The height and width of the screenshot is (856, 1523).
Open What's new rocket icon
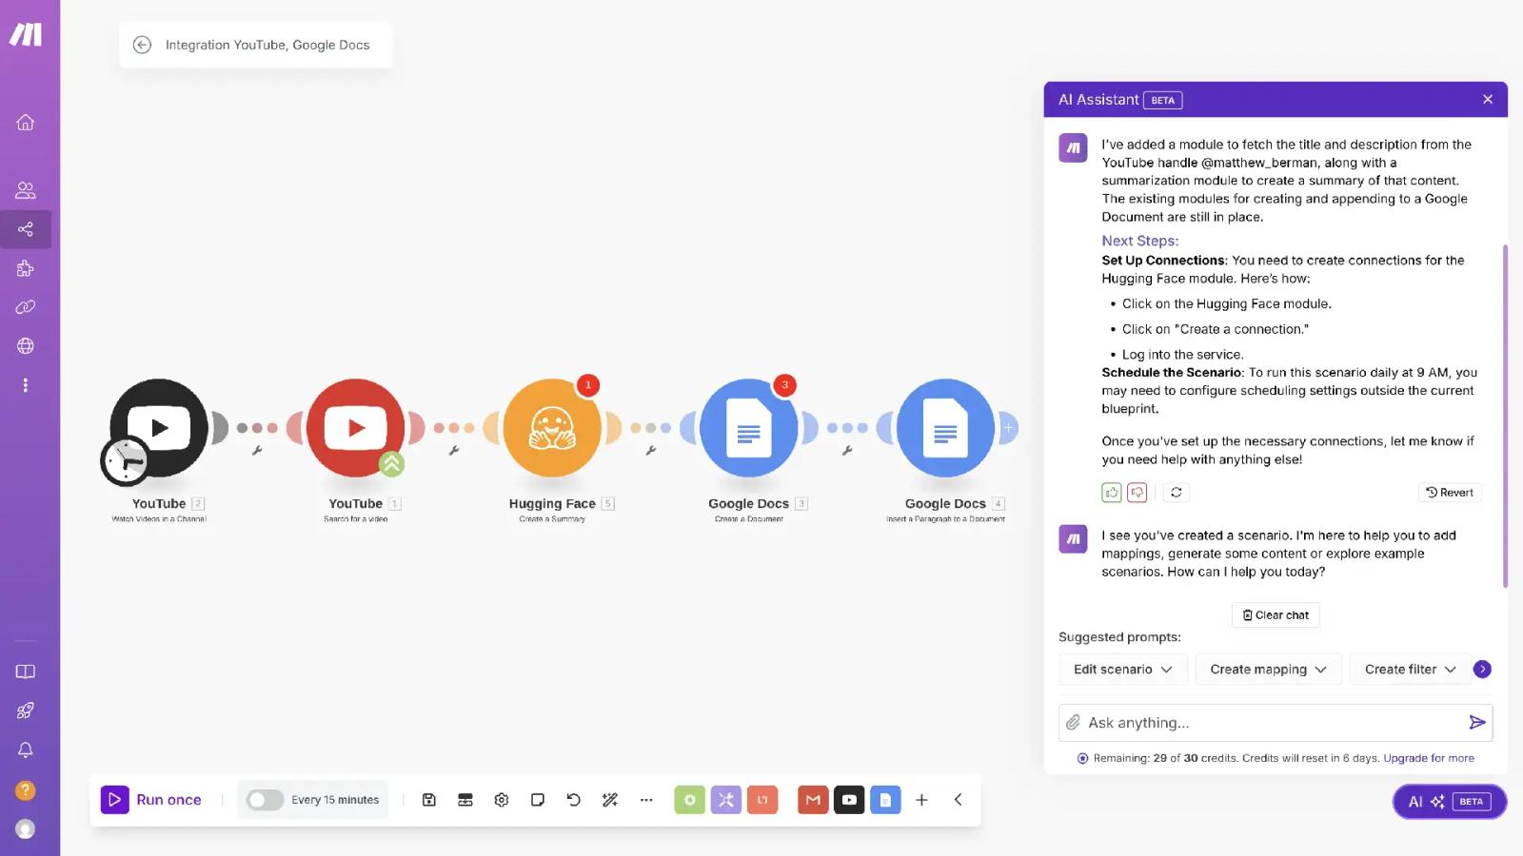coord(26,710)
